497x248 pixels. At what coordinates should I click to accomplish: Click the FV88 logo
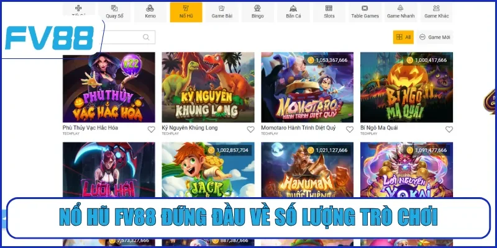click(50, 38)
